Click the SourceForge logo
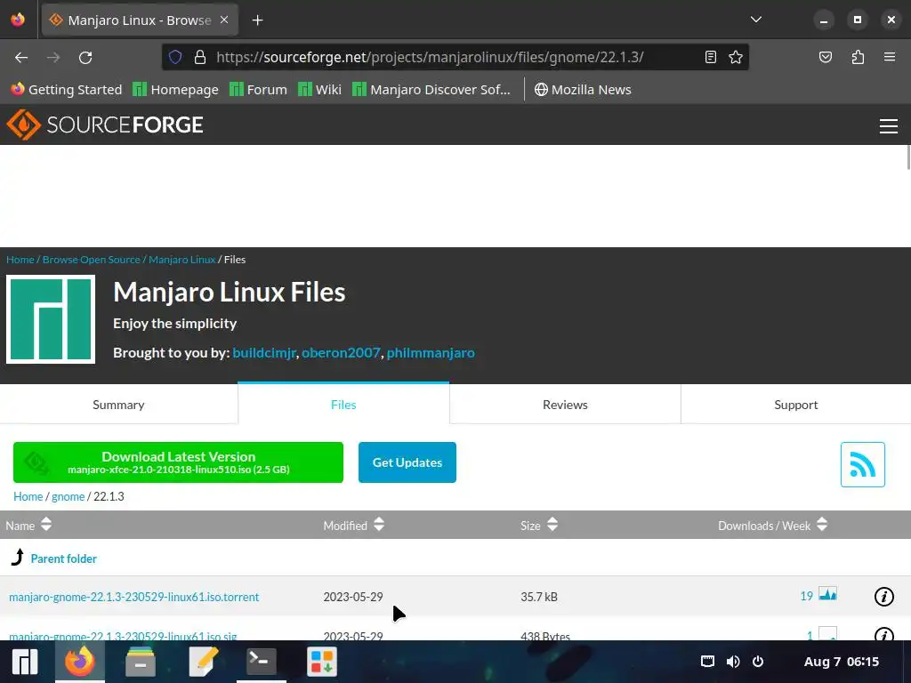The height and width of the screenshot is (683, 911). coord(105,125)
